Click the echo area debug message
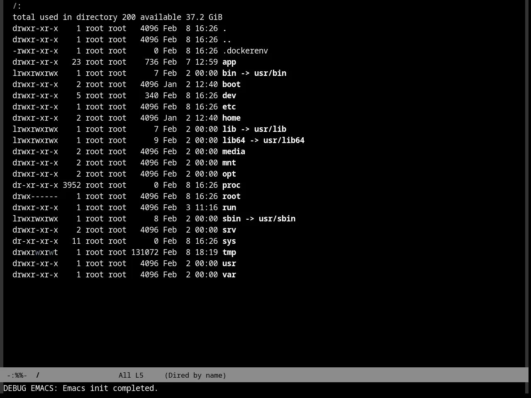The height and width of the screenshot is (398, 531). tap(81, 388)
